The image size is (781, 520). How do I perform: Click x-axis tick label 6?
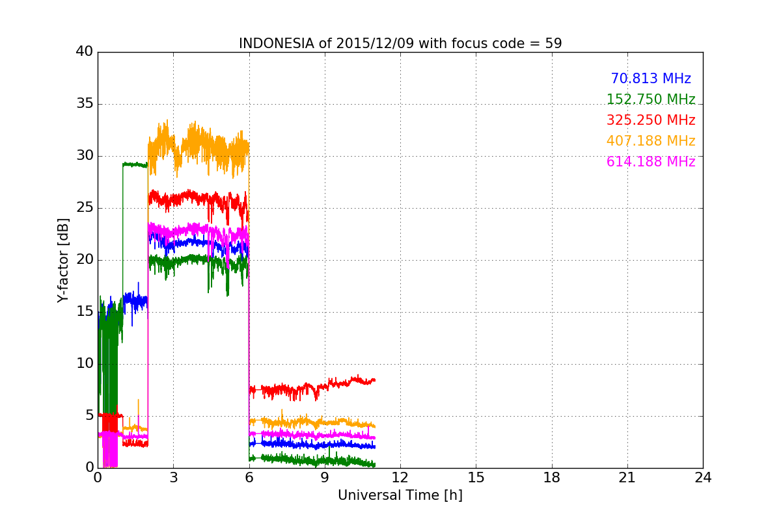pyautogui.click(x=249, y=478)
